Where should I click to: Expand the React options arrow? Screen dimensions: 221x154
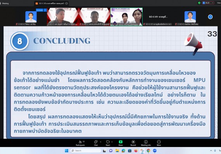(x=112, y=142)
